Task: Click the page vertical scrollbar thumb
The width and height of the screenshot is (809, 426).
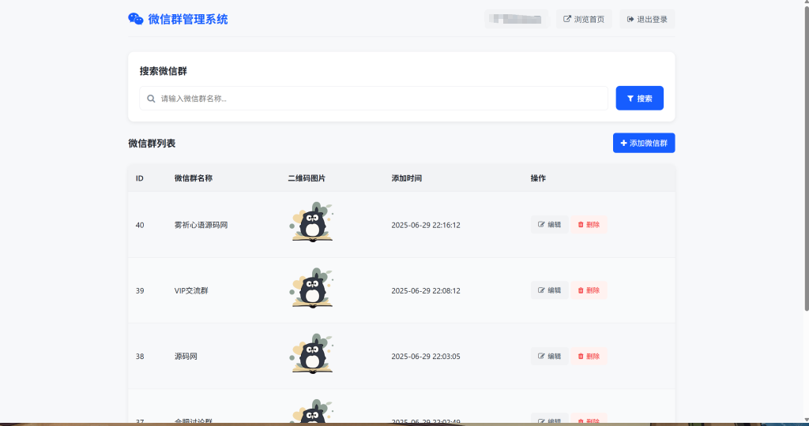Action: (807, 159)
